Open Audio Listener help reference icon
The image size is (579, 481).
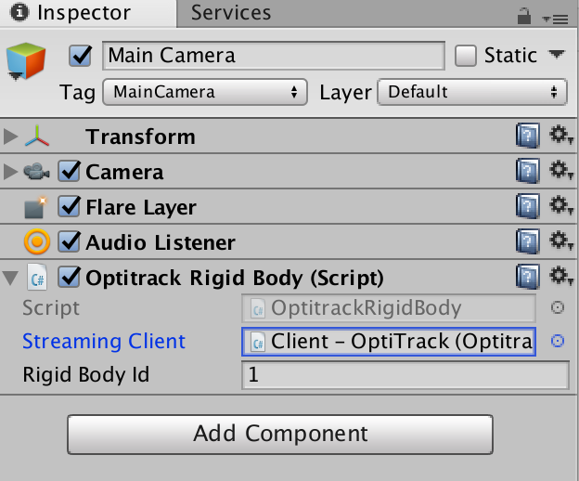(x=528, y=241)
